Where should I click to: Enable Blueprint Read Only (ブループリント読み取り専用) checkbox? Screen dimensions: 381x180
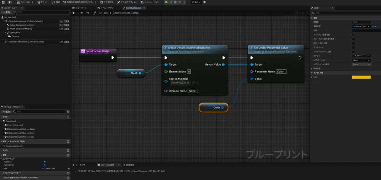coord(353,39)
